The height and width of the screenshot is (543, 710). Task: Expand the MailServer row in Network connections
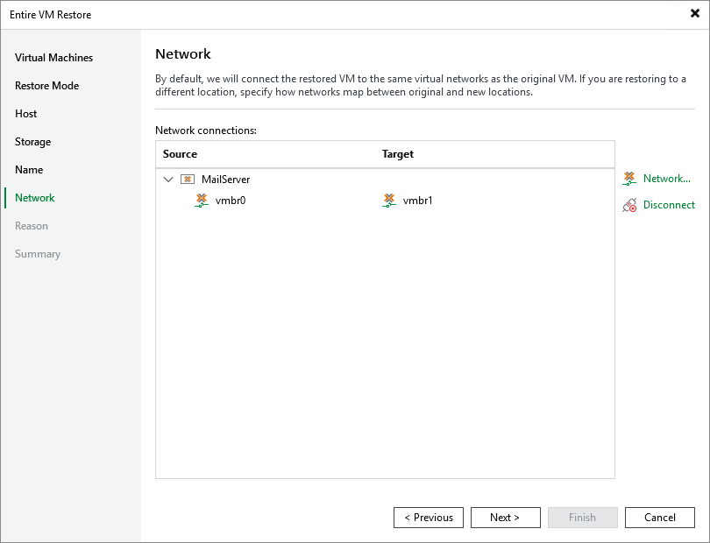168,178
